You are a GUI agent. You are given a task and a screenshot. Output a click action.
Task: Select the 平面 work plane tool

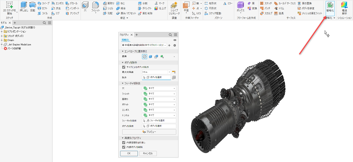pyautogui.click(x=186, y=8)
